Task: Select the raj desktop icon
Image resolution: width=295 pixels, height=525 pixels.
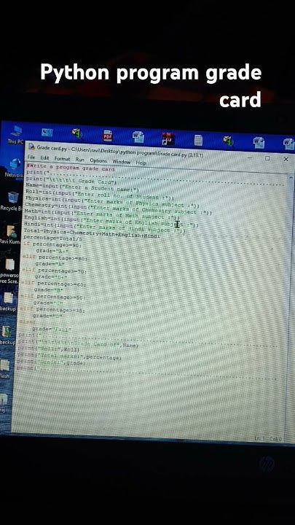Action: point(4,402)
